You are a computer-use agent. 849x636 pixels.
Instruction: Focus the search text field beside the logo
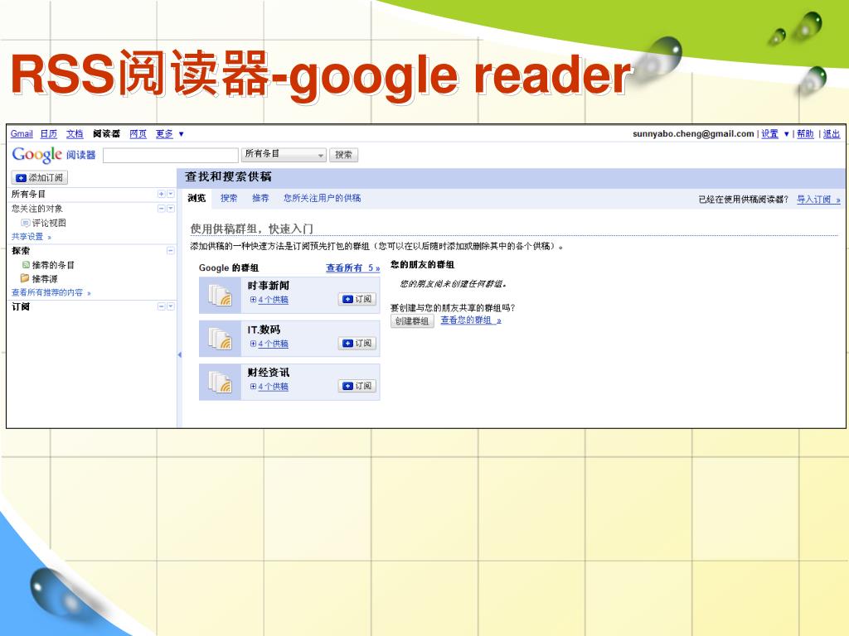(171, 155)
